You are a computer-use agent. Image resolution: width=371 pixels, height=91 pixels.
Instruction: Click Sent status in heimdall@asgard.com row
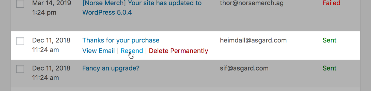coord(330,40)
